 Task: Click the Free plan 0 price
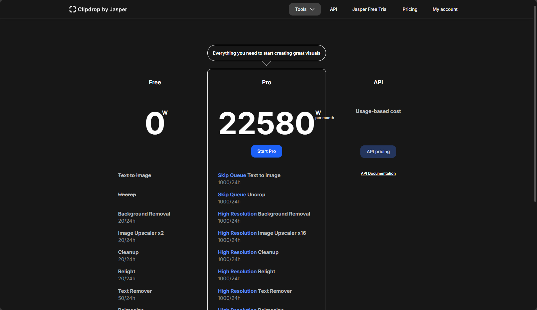click(x=155, y=123)
